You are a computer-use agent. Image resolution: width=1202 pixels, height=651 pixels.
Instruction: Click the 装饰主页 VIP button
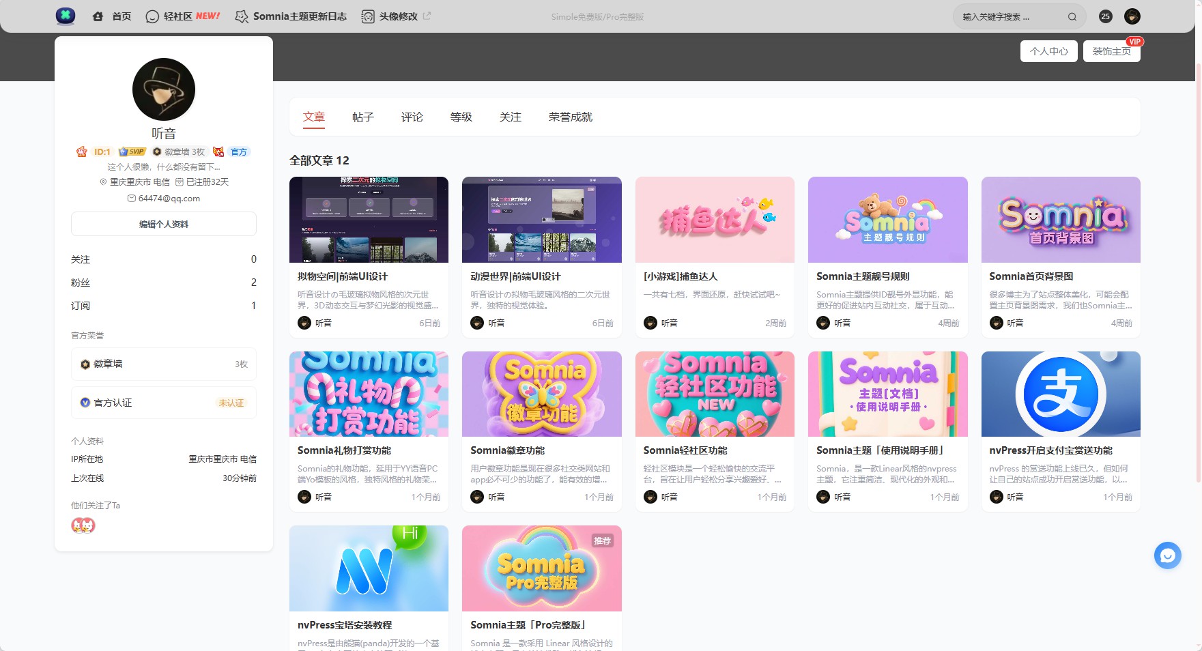[x=1112, y=51]
